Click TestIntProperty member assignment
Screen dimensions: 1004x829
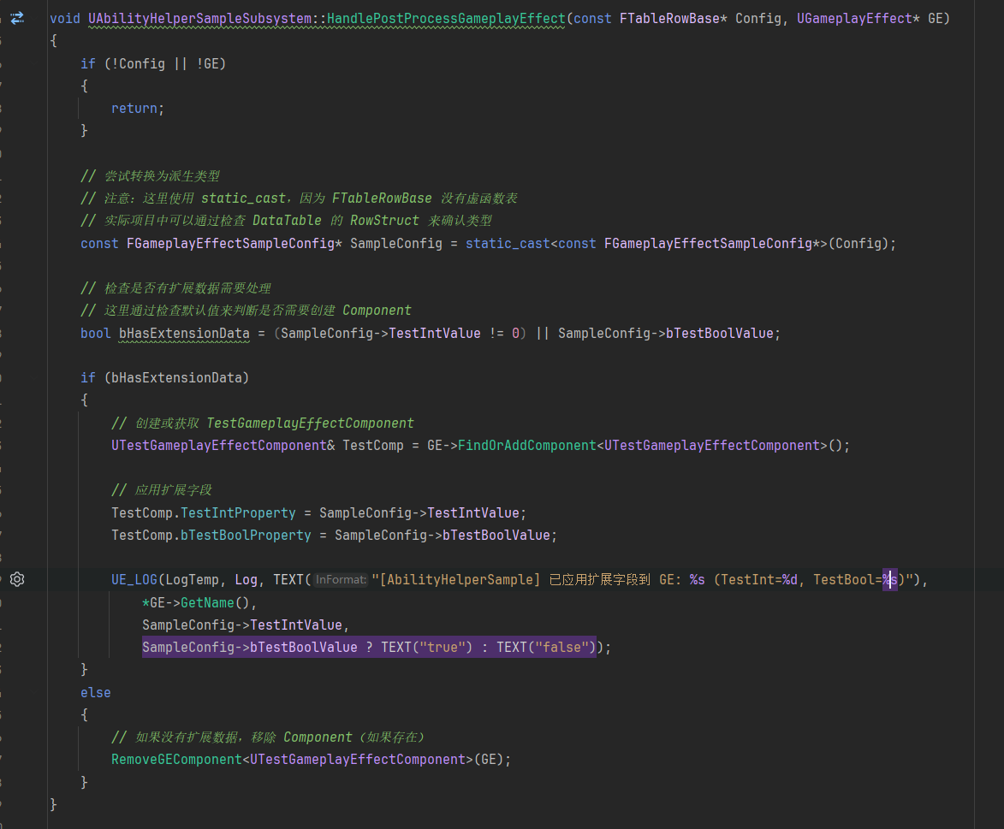(x=238, y=512)
